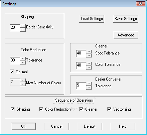Toggle the Color Reduction operation checkbox
Image resolution: width=147 pixels, height=135 pixels.
click(x=41, y=109)
